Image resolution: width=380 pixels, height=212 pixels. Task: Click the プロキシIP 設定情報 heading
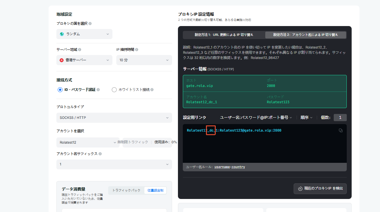pos(196,14)
